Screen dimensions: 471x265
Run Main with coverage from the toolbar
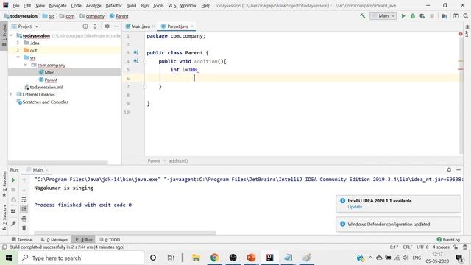pos(422,16)
